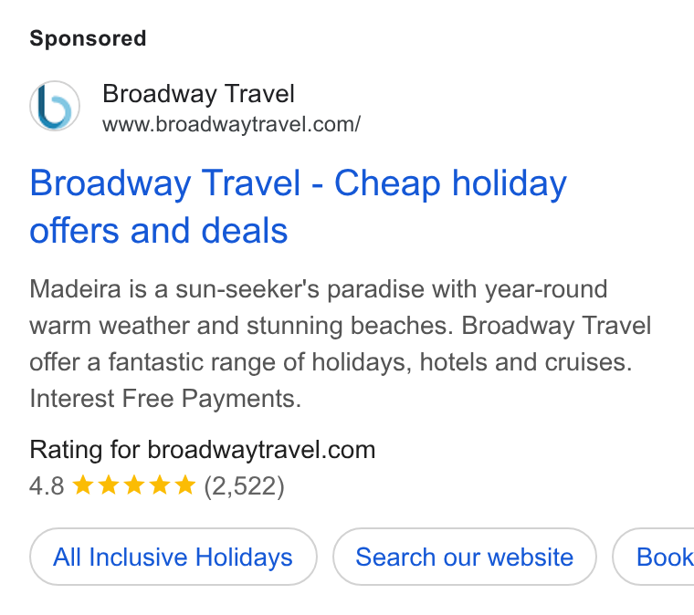Click the 'Interest Free Payments.' text
The width and height of the screenshot is (694, 615).
point(165,399)
